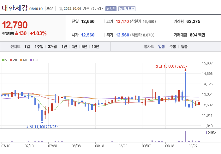The height and width of the screenshot is (154, 221).
Task: Click the red 20-day moving average legend swatch
Action: click(11, 60)
